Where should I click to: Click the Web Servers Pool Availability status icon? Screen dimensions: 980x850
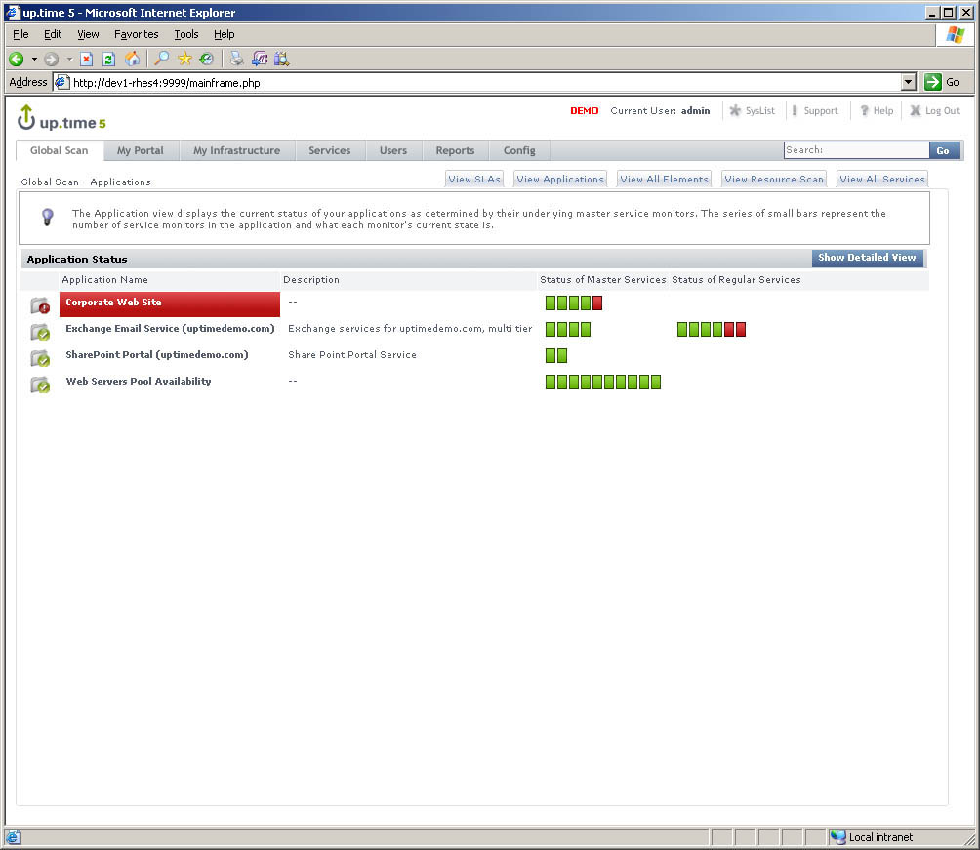point(40,385)
